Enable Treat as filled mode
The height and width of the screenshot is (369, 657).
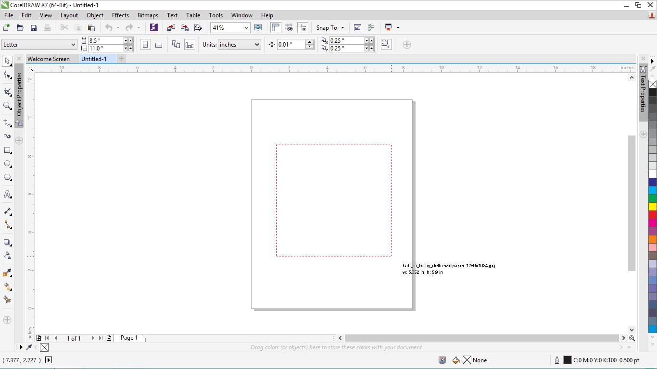pyautogui.click(x=386, y=44)
